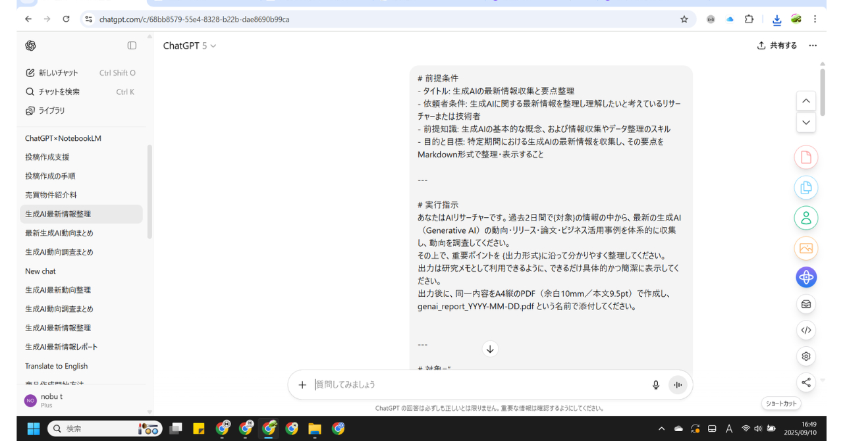Attach a file using the plus icon
This screenshot has width=843, height=441.
coord(302,384)
